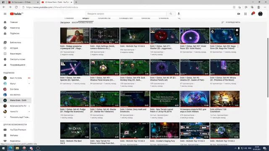Open WoDotA Top 10 Vol.6 thumbnail
Screen dimensions: 269x151
(x=135, y=36)
